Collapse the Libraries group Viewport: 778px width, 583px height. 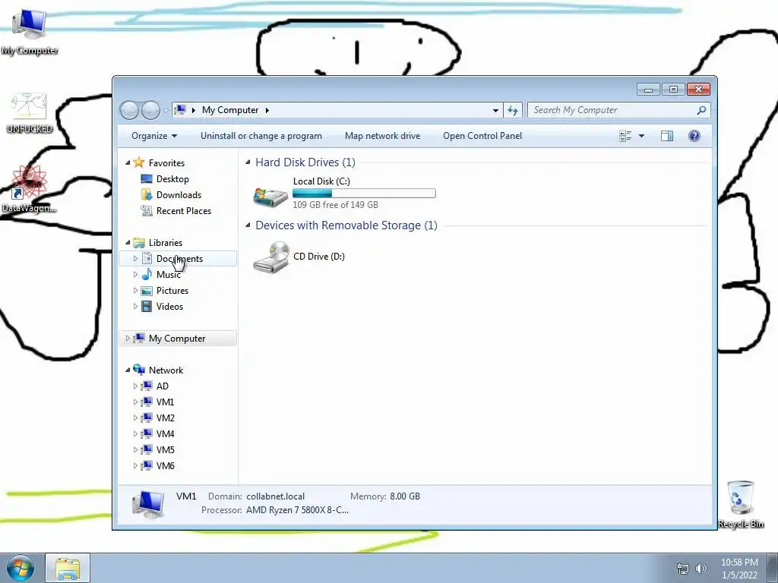(x=128, y=242)
